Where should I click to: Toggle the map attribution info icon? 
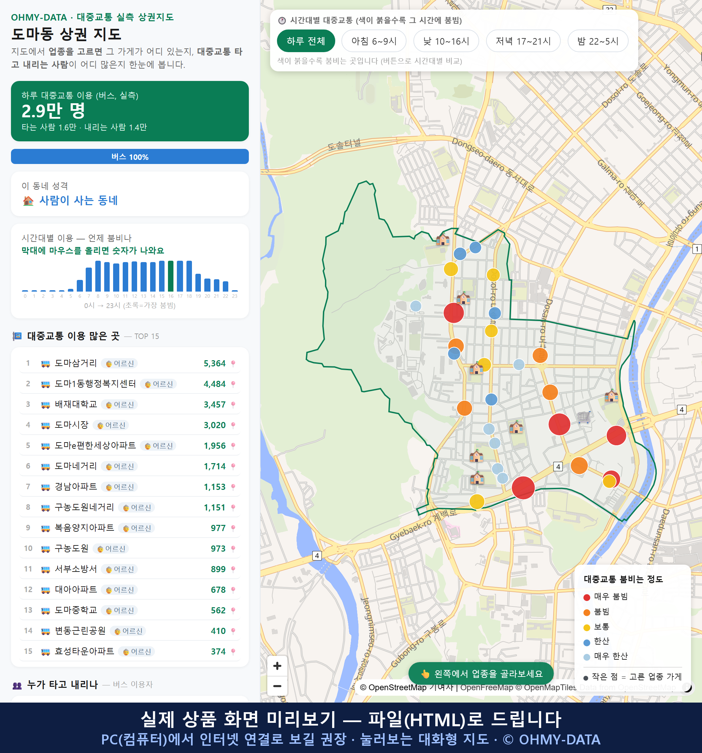coord(687,687)
